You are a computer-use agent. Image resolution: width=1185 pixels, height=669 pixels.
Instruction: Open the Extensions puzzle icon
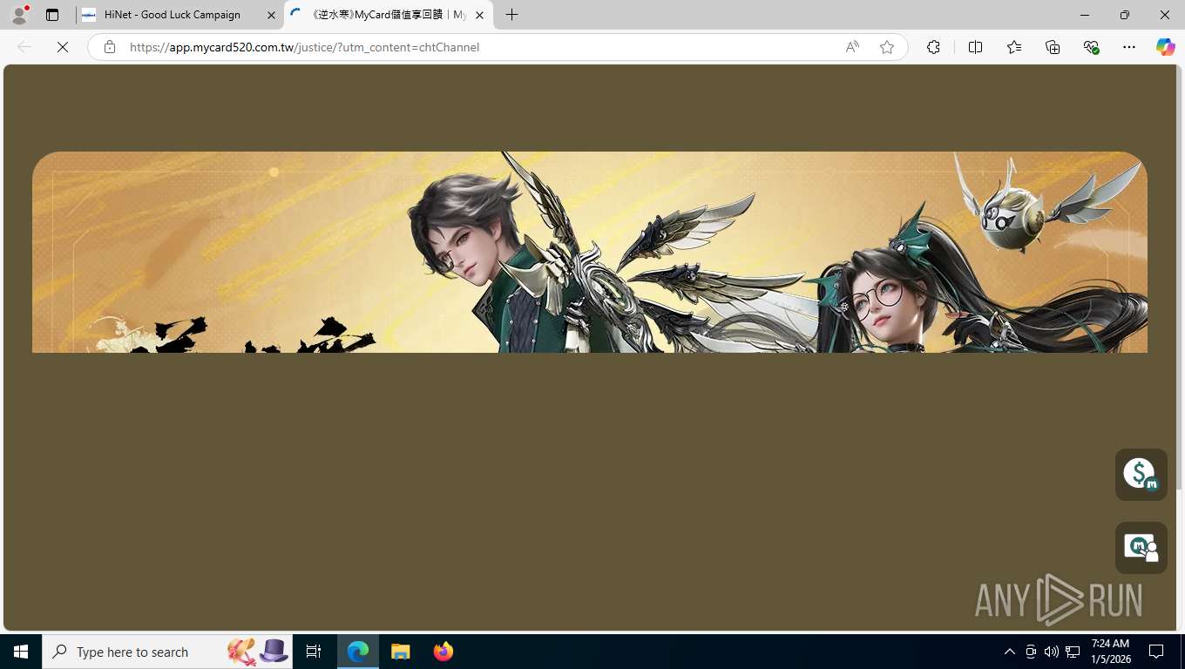933,47
